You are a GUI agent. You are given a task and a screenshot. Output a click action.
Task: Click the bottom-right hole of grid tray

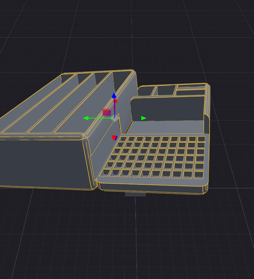[199, 175]
